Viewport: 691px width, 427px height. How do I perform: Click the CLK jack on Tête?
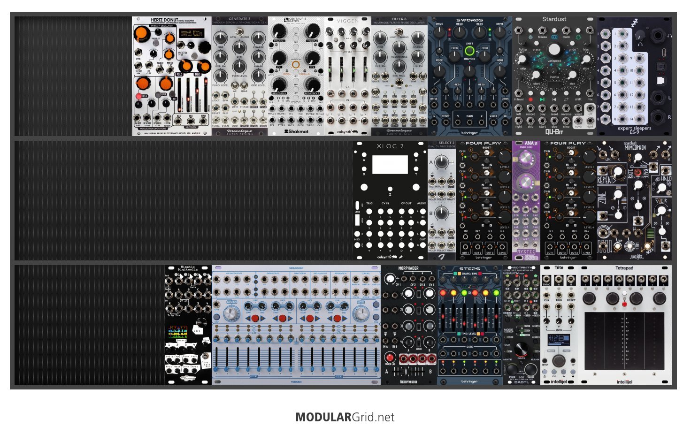point(547,294)
